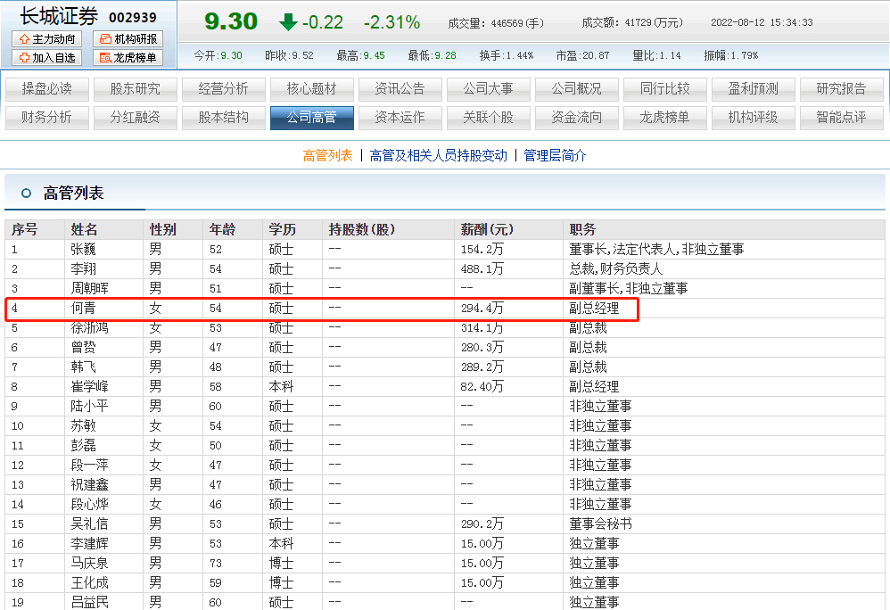Click the name 马庆泉
This screenshot has width=890, height=610.
tap(90, 563)
